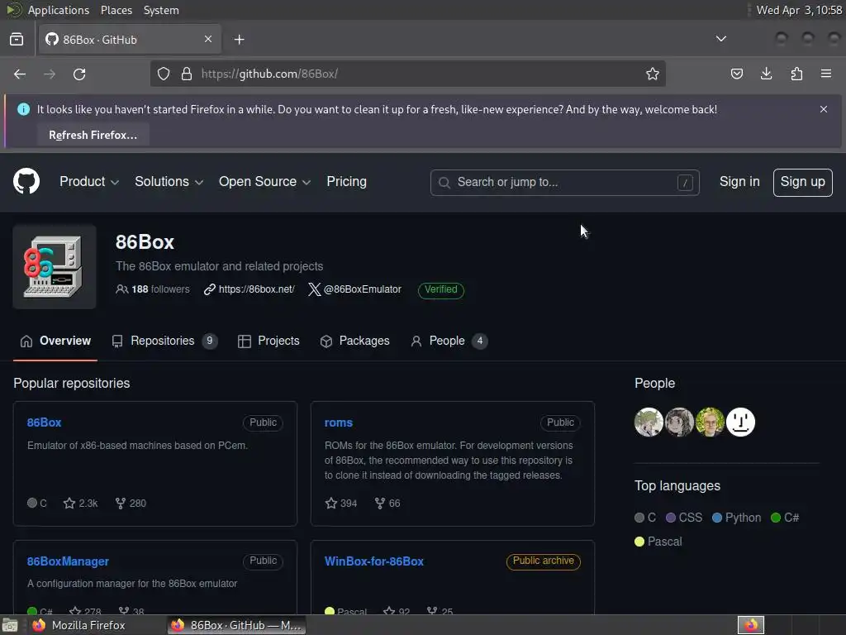Expand the Solutions dropdown menu

click(169, 182)
